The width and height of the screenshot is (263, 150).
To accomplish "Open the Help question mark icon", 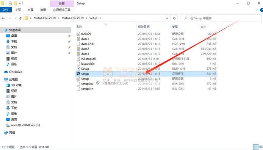I will pyautogui.click(x=261, y=10).
